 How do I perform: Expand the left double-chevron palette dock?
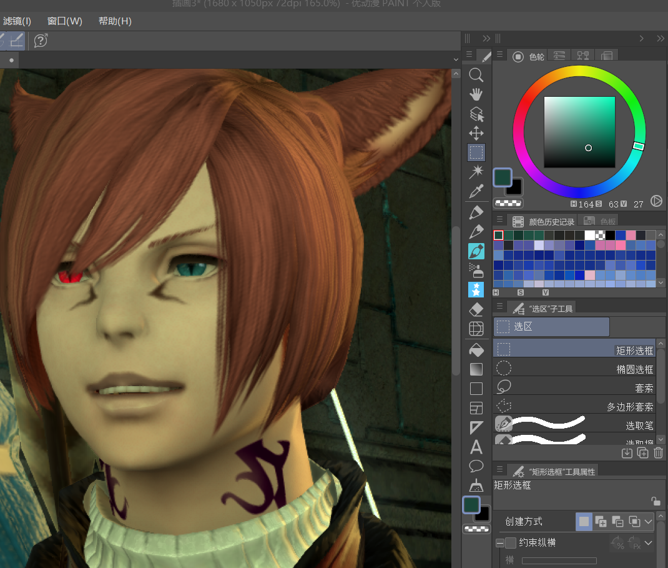(x=486, y=38)
